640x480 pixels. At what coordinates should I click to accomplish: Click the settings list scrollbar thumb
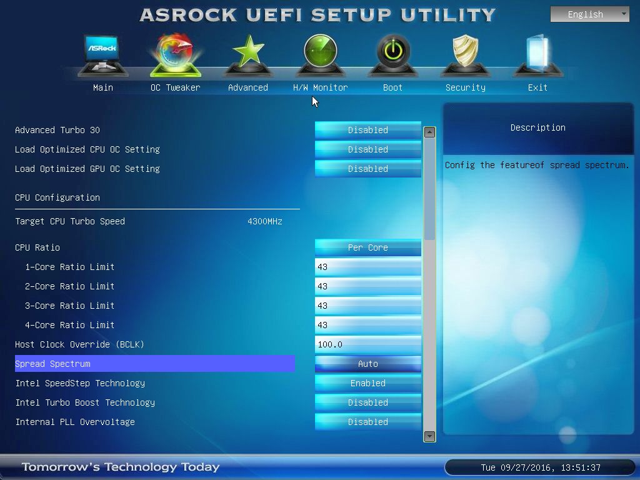pyautogui.click(x=429, y=189)
